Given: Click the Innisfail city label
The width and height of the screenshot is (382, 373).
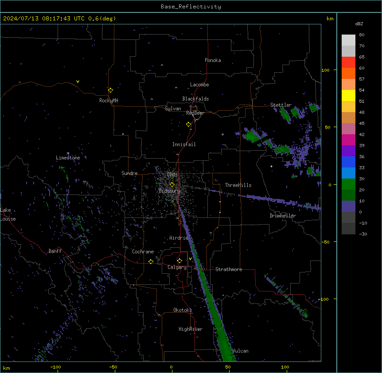Looking at the screenshot, I should point(184,144).
